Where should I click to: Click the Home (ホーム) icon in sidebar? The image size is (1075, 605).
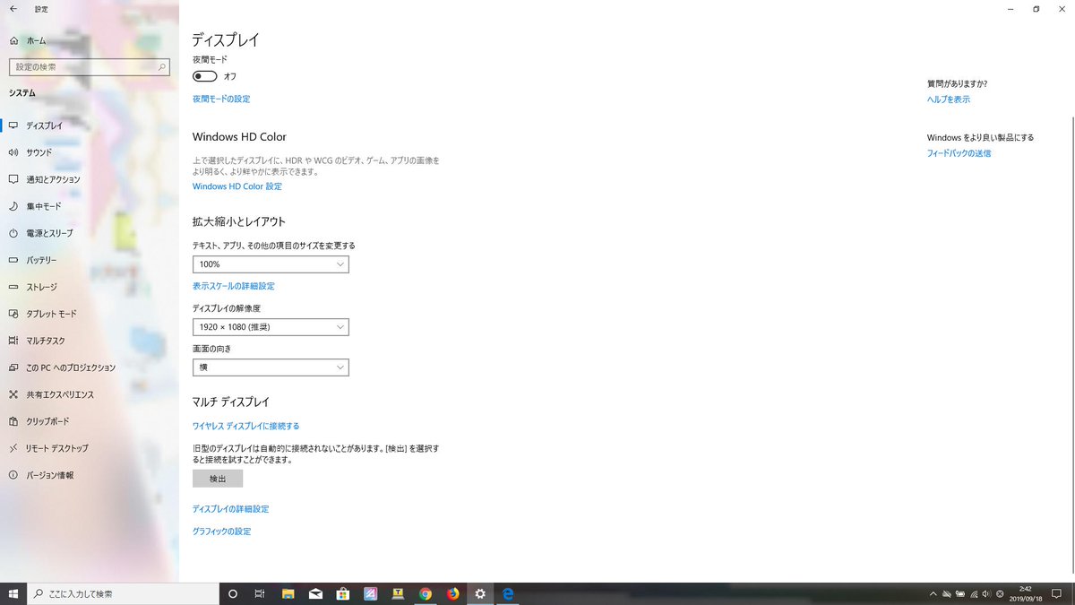13,41
